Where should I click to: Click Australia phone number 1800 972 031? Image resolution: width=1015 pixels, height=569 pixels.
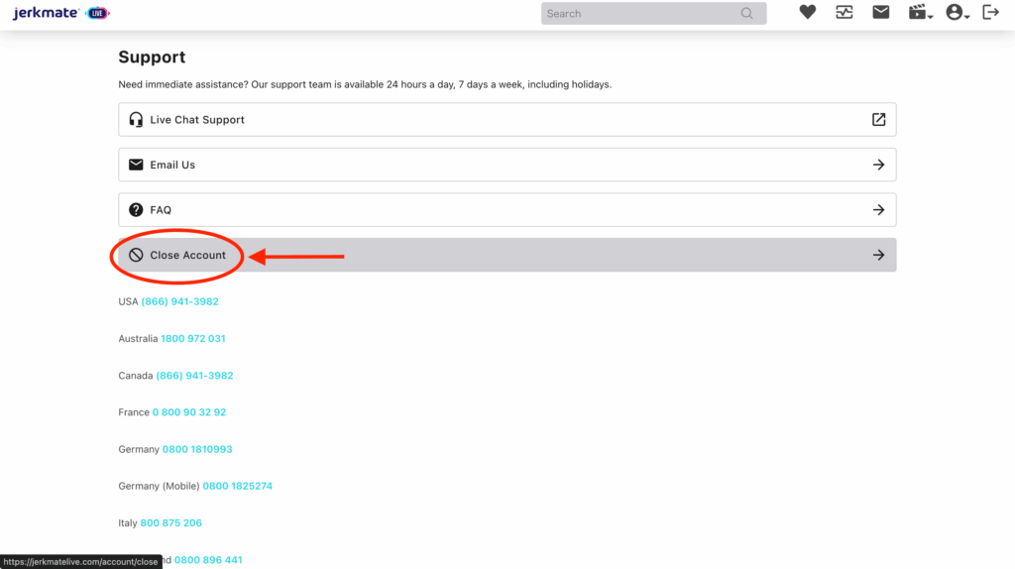pyautogui.click(x=192, y=339)
